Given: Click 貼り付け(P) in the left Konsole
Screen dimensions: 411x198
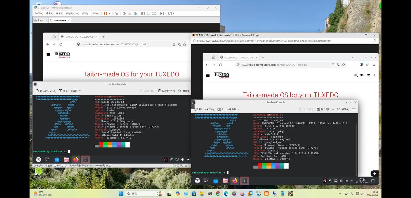Looking at the screenshot, I should [x=167, y=91].
